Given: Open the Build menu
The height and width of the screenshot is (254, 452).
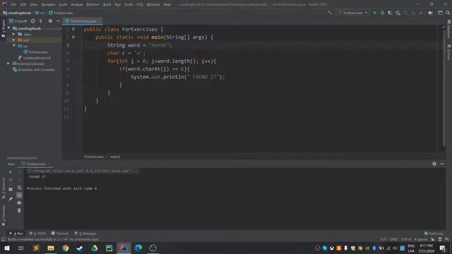Looking at the screenshot, I should (x=107, y=4).
